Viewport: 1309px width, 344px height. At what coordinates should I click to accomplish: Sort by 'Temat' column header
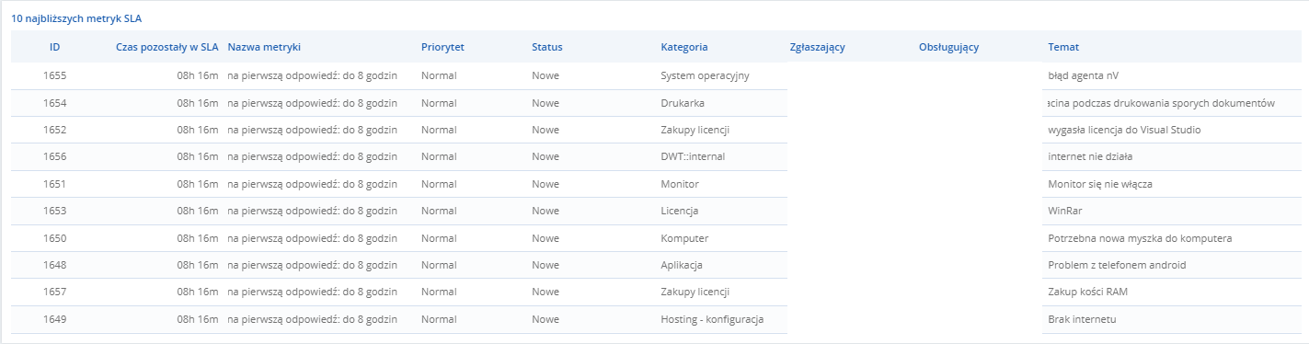tap(1062, 47)
